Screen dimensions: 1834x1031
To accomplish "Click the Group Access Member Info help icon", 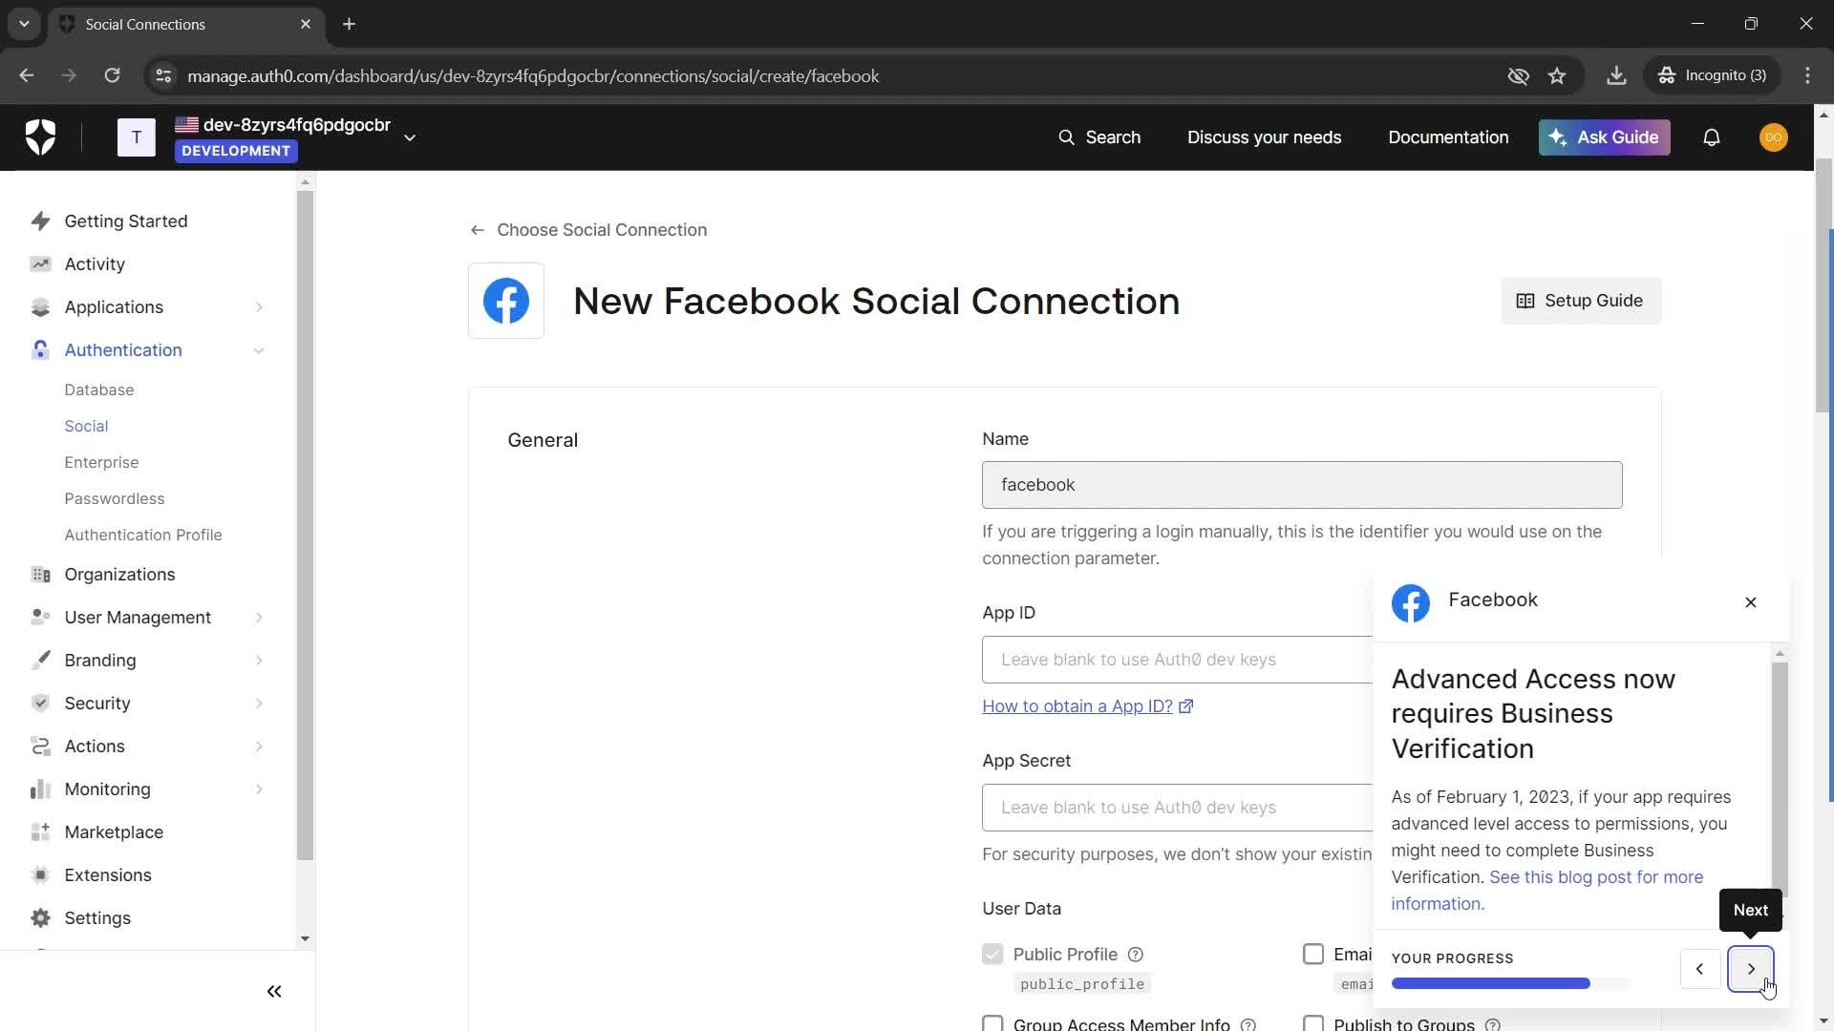I will tap(1248, 1024).
